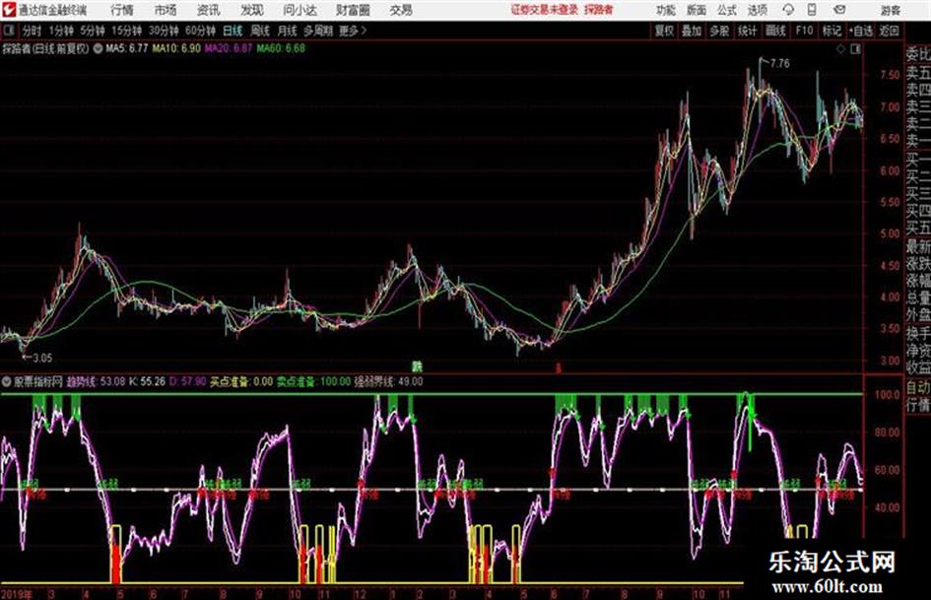The image size is (931, 600).
Task: Open 股票指标网 indicator settings circle icon
Action: 7,381
